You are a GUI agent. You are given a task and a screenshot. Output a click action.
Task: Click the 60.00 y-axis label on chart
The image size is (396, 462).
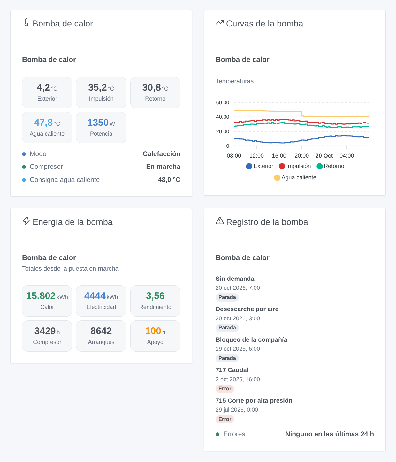[223, 103]
